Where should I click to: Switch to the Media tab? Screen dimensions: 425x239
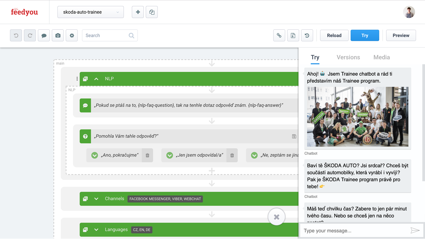click(382, 57)
